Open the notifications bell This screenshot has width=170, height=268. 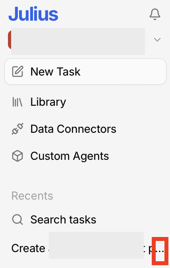click(155, 14)
